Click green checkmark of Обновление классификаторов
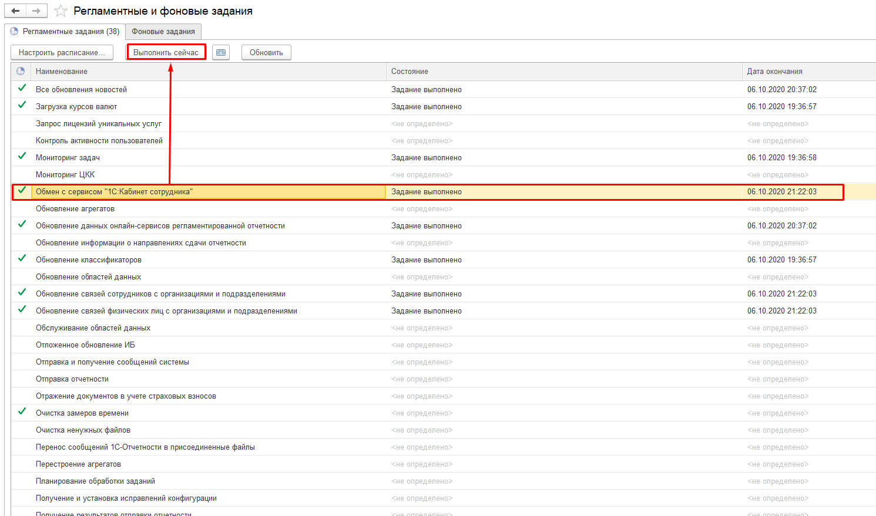Image resolution: width=876 pixels, height=516 pixels. pos(22,258)
